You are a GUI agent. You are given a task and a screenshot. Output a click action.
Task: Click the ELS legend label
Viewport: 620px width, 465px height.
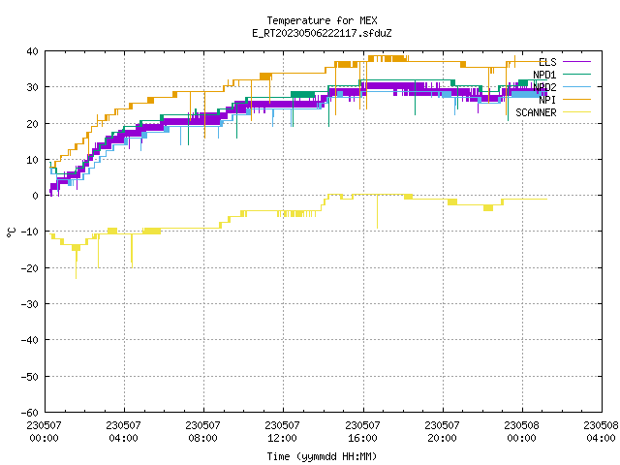(547, 62)
